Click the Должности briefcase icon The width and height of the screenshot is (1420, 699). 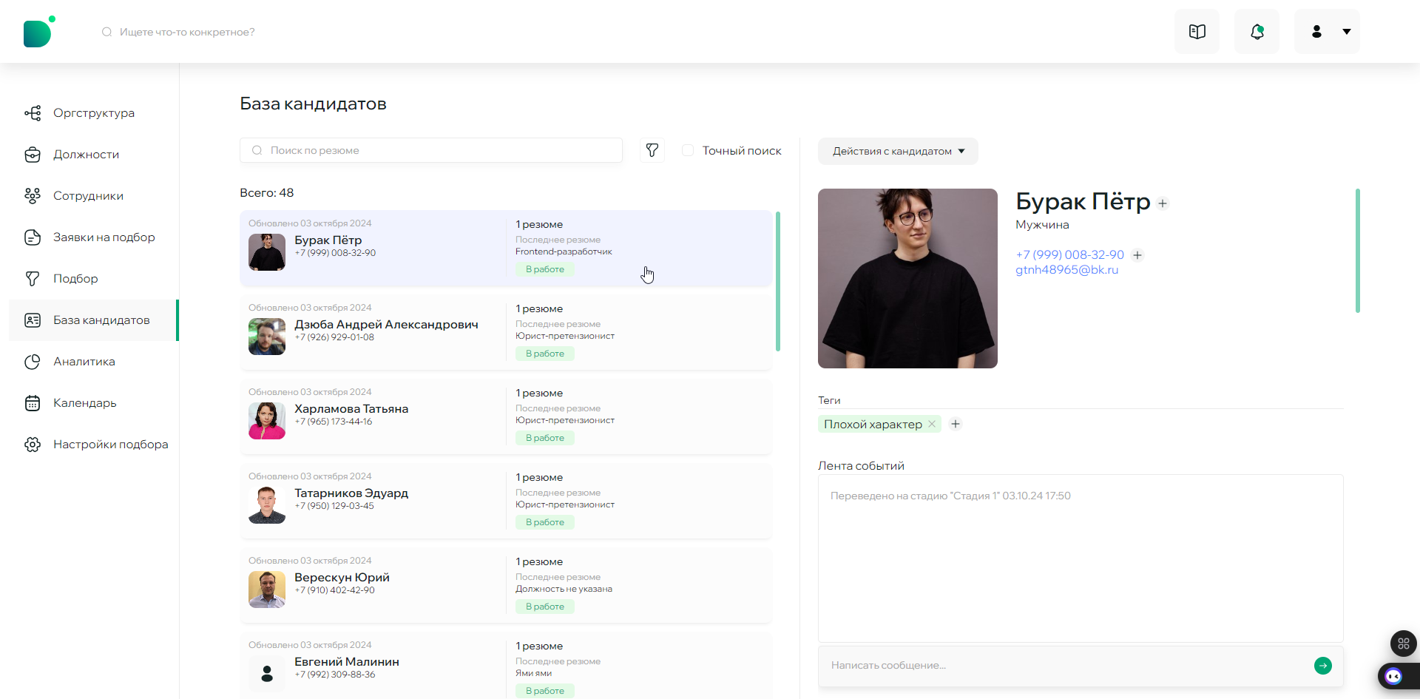33,155
